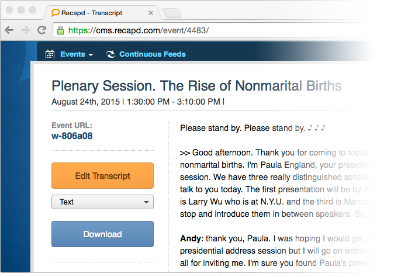
Task: Close the Recapd - Transcript tab
Action: pos(151,13)
